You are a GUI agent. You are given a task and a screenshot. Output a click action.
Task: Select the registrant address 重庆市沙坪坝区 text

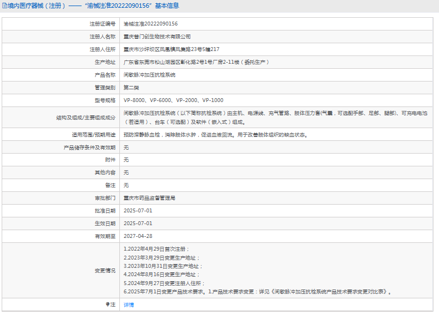pyautogui.click(x=171, y=49)
